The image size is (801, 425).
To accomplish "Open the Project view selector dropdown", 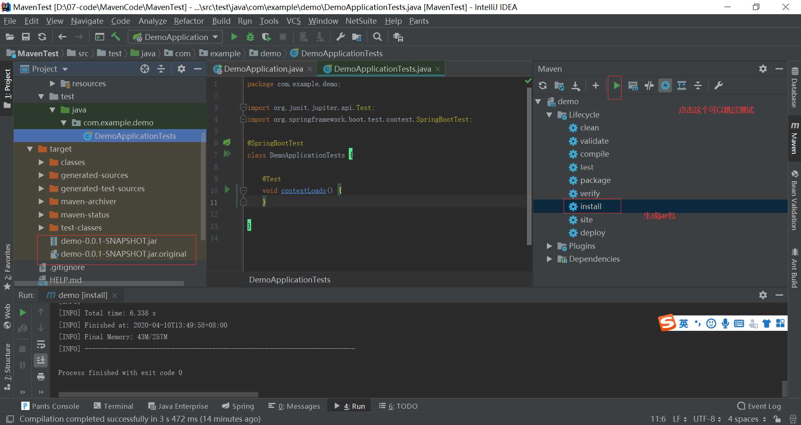I will [x=44, y=69].
